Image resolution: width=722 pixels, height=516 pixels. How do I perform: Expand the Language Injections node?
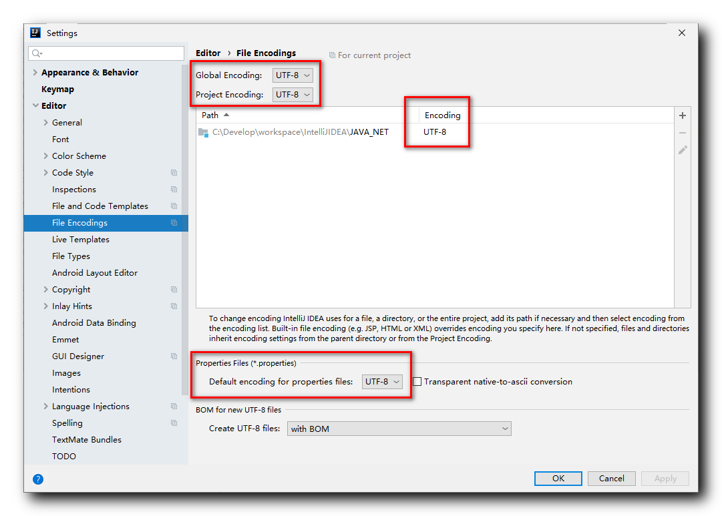pyautogui.click(x=45, y=407)
